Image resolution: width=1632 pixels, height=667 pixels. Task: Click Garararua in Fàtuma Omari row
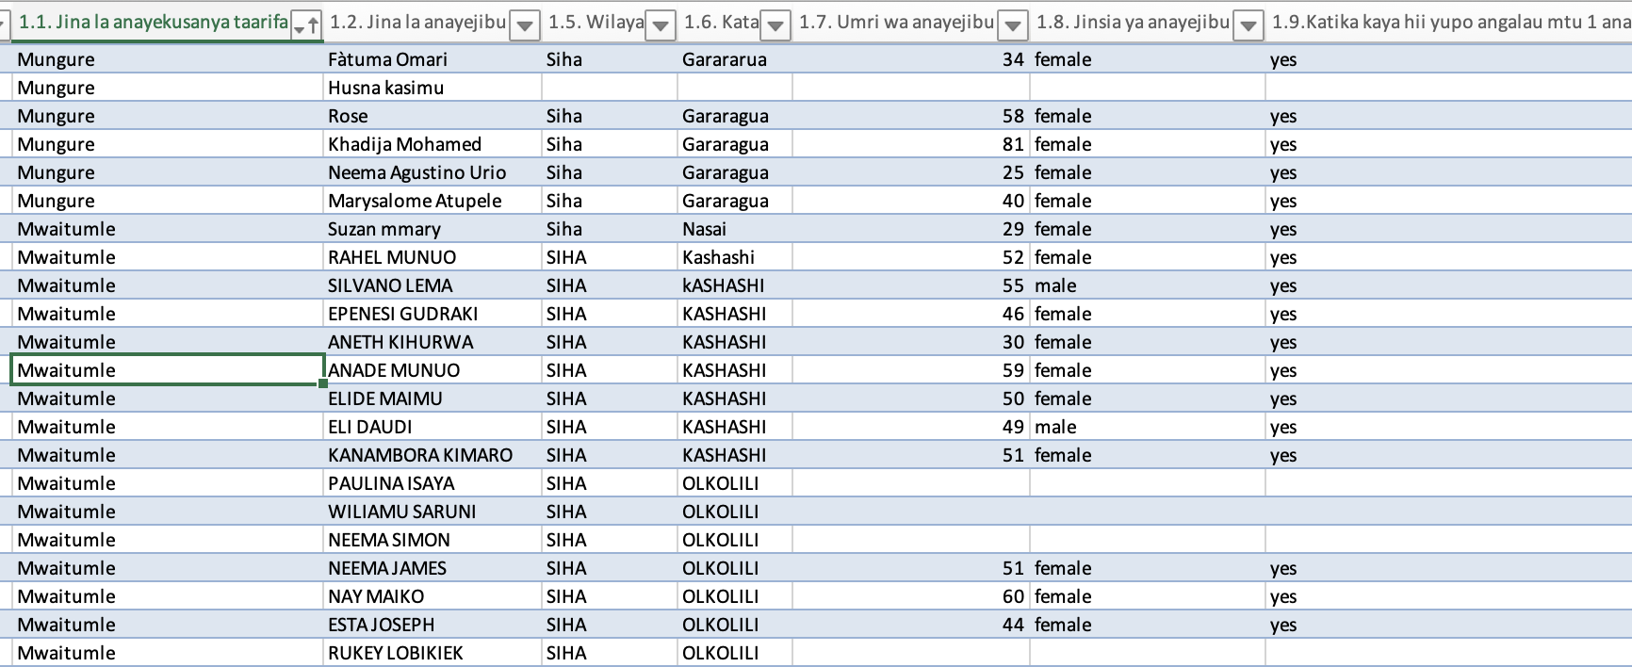[x=735, y=59]
